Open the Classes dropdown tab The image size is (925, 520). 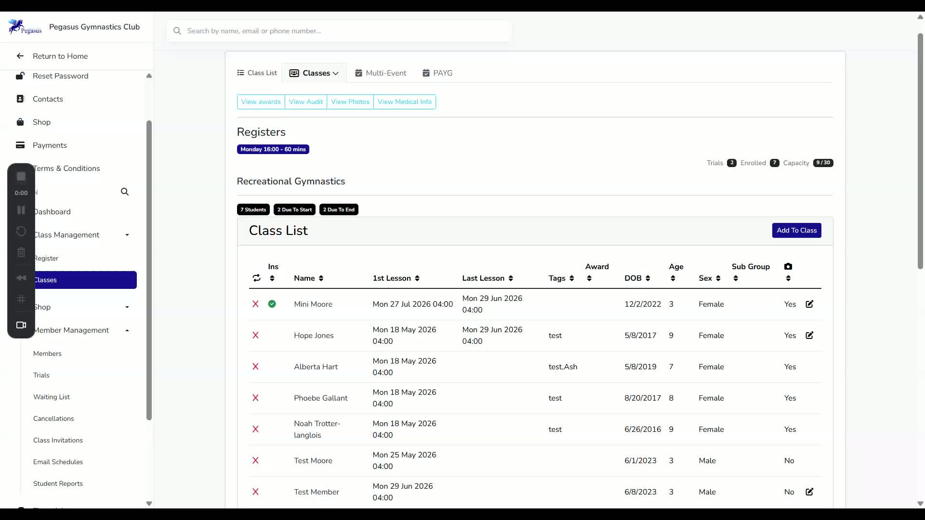[314, 73]
